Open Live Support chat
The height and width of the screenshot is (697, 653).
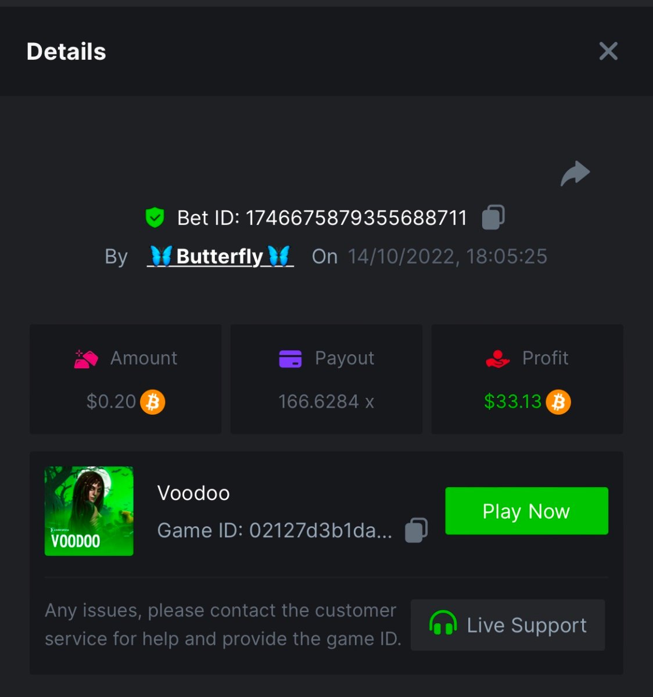point(508,625)
